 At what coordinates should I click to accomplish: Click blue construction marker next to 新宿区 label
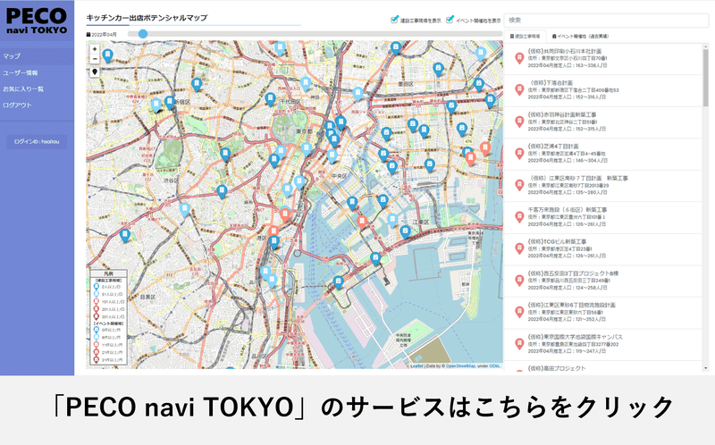(x=170, y=103)
